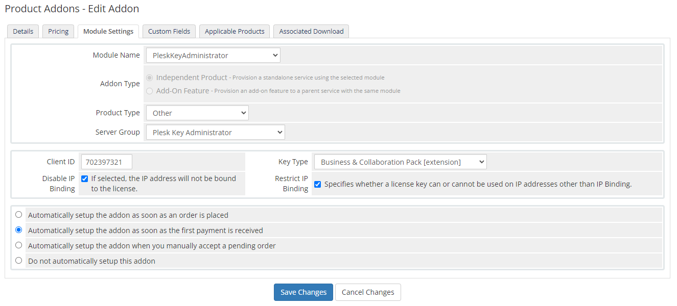Choose setup when manually accepting pending order
The height and width of the screenshot is (306, 677).
click(18, 245)
